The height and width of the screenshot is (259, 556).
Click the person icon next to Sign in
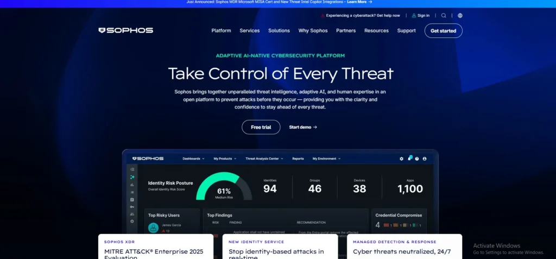[413, 16]
